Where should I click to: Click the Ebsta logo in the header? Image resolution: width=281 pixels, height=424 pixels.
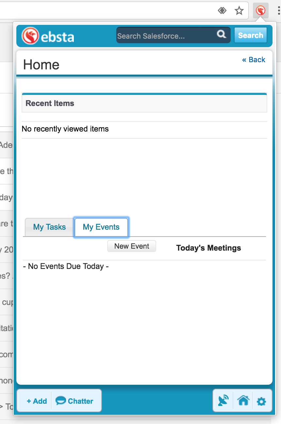coord(48,36)
